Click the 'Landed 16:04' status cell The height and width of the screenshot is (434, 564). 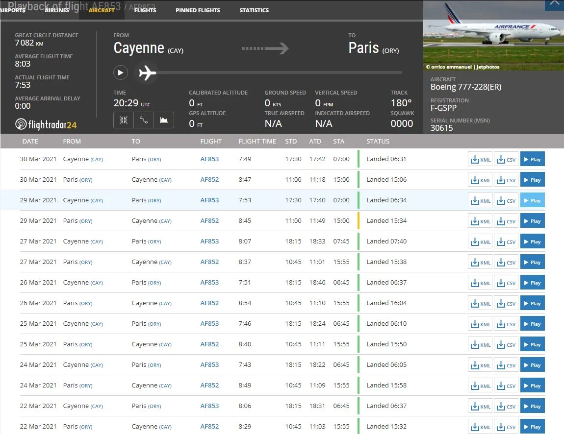[x=386, y=303]
